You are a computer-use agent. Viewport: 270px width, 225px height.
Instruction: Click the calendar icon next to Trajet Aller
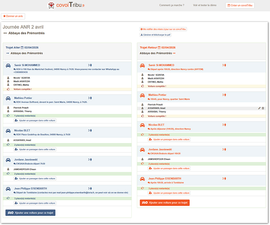[x=22, y=47]
